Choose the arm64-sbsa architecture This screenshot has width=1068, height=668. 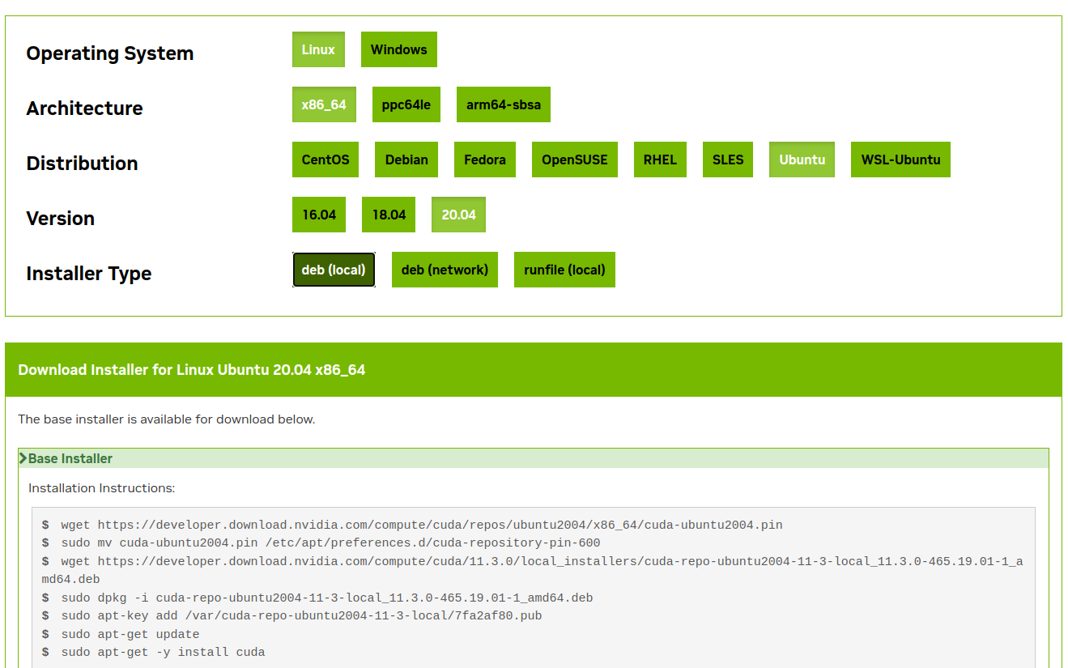click(503, 104)
